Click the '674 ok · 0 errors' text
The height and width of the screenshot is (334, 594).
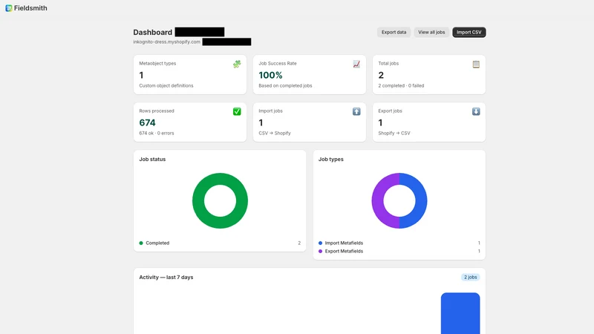coord(157,133)
